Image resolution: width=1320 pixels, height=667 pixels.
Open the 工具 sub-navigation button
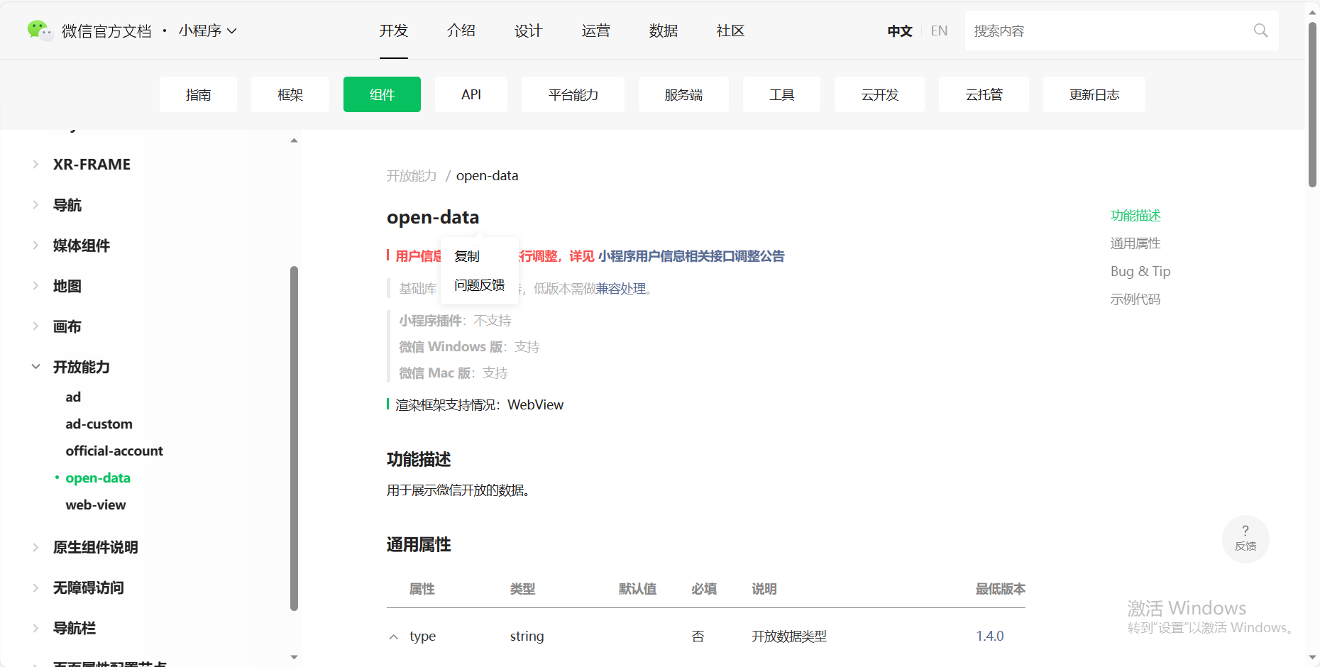pos(781,94)
